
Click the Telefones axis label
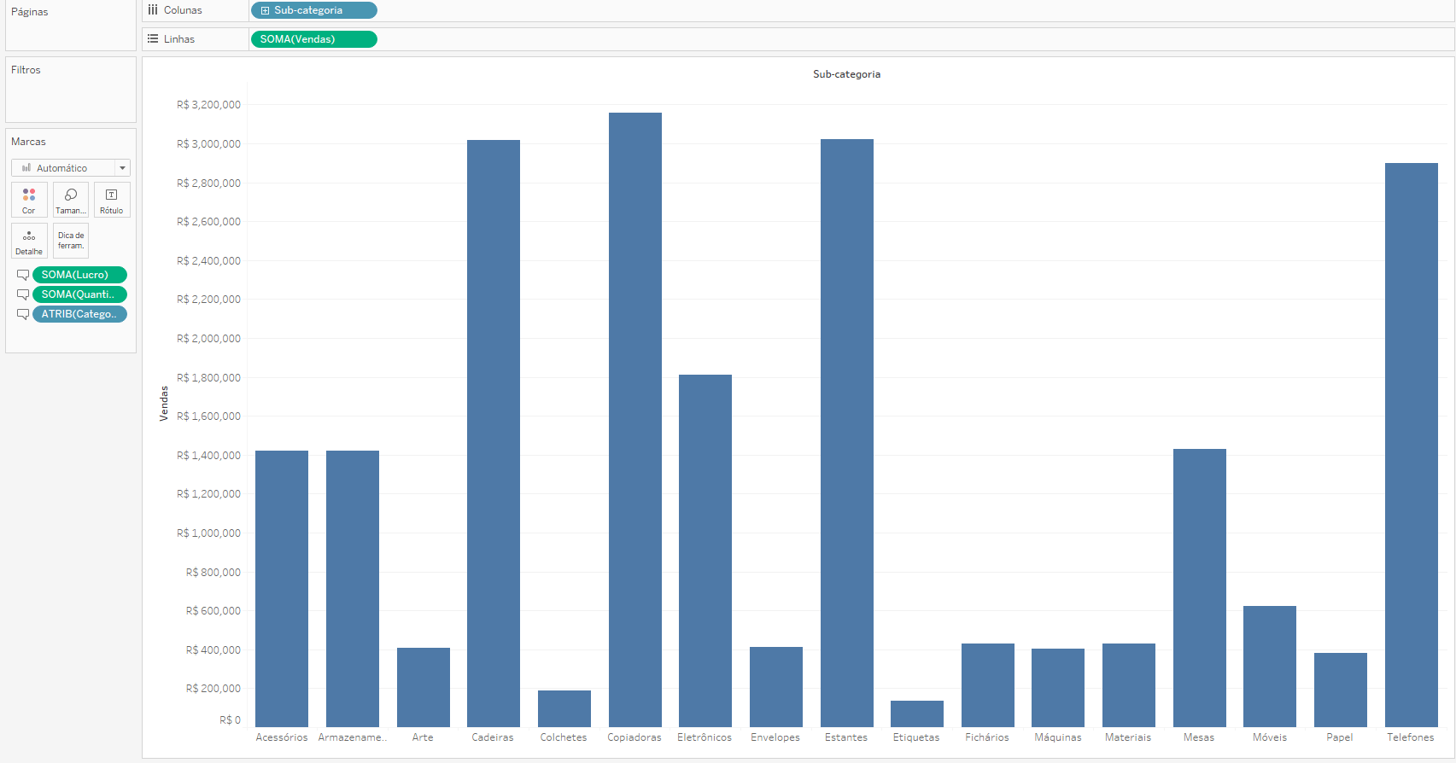(x=1411, y=737)
